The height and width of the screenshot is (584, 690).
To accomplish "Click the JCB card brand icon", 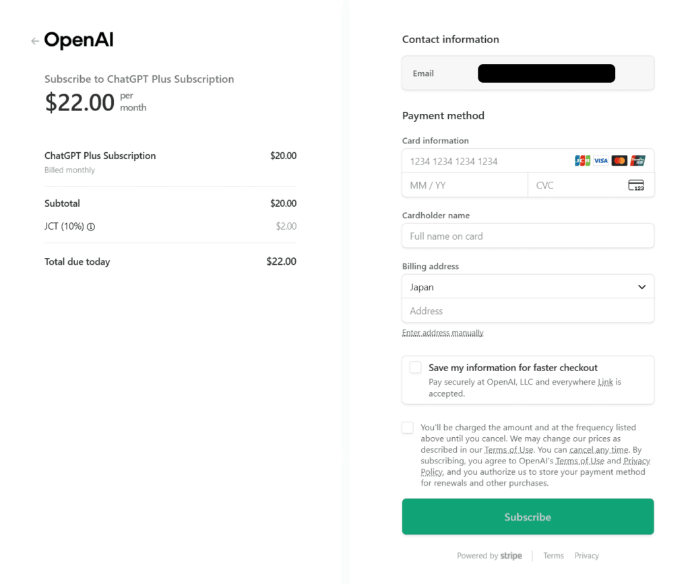I will click(582, 161).
